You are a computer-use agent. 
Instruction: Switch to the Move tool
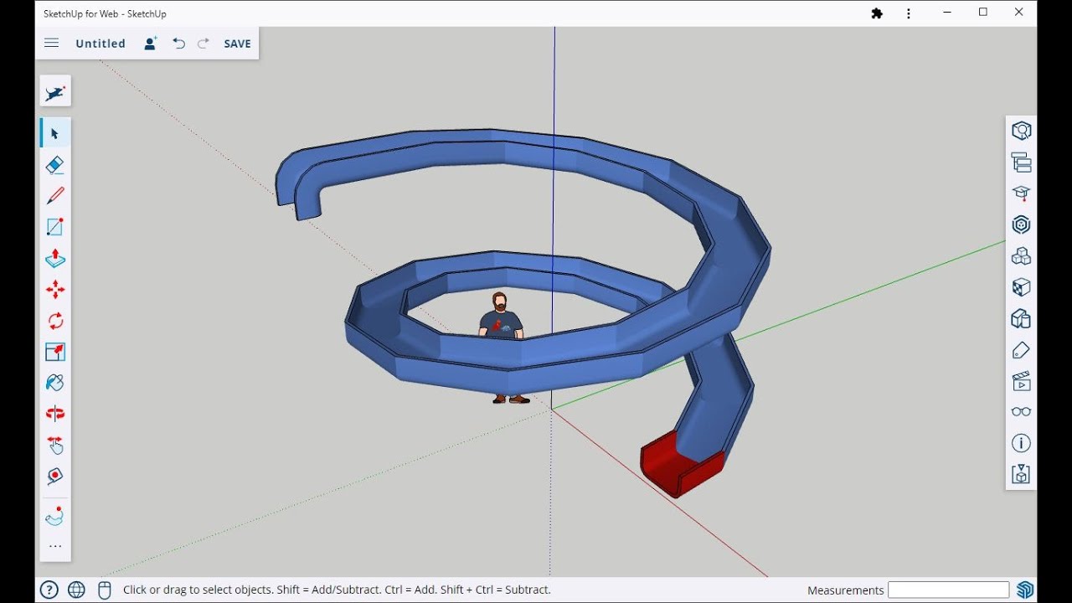[x=55, y=290]
